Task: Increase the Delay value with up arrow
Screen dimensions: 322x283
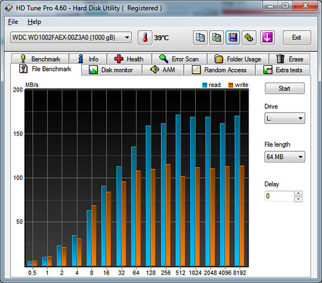Action: 298,193
